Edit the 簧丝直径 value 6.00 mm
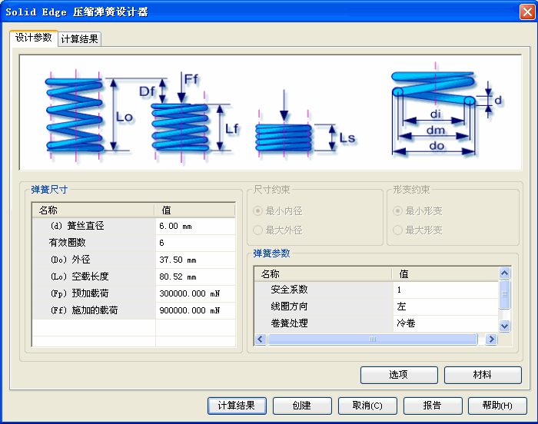The width and height of the screenshot is (538, 424). click(194, 226)
